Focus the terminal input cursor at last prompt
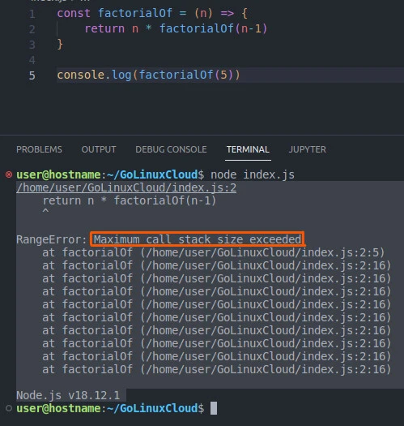Viewport: 404px width, 426px height. [214, 408]
